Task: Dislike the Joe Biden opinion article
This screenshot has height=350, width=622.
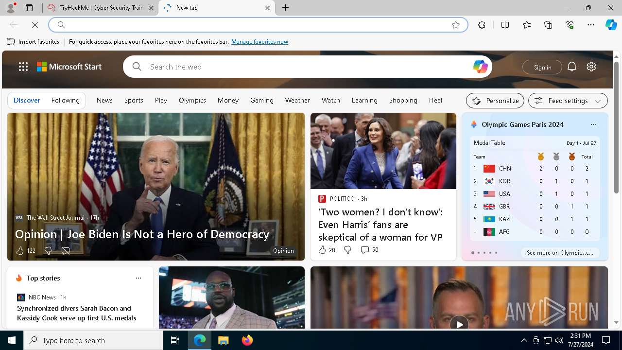Action: (x=48, y=250)
